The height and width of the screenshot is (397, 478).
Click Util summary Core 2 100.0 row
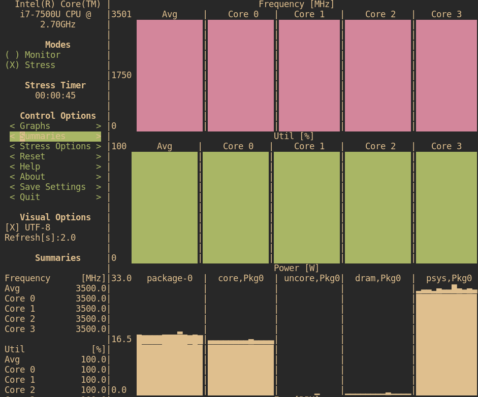(55, 390)
